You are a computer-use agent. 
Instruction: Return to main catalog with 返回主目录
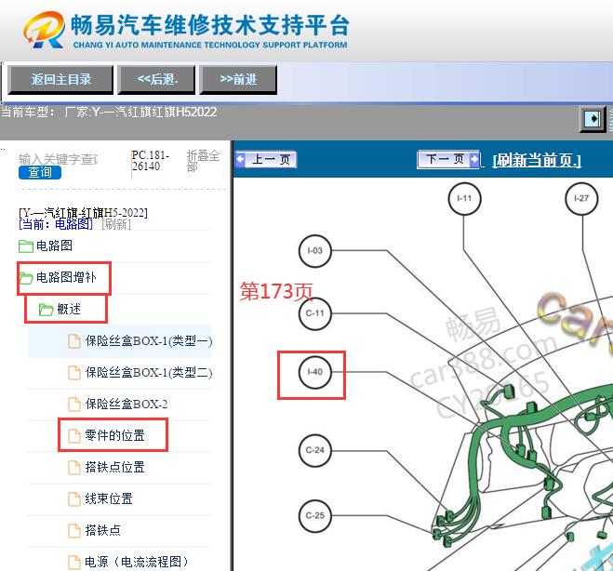60,80
